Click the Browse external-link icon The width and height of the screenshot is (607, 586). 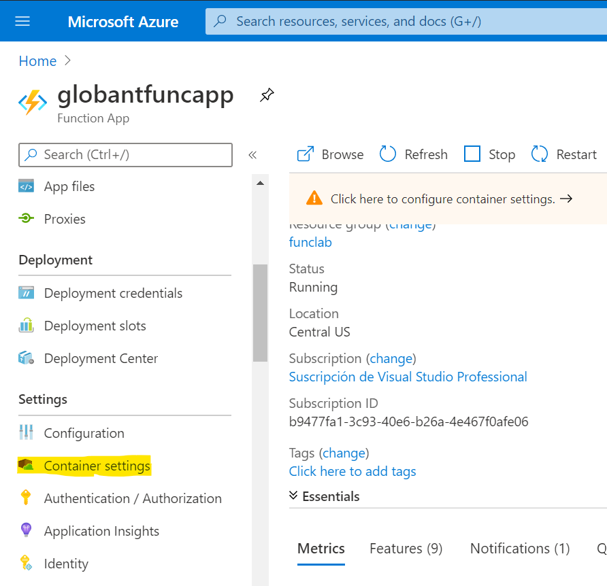click(x=306, y=154)
